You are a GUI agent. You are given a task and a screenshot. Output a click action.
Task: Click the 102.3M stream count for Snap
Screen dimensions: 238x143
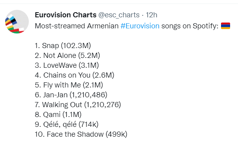pos(76,46)
